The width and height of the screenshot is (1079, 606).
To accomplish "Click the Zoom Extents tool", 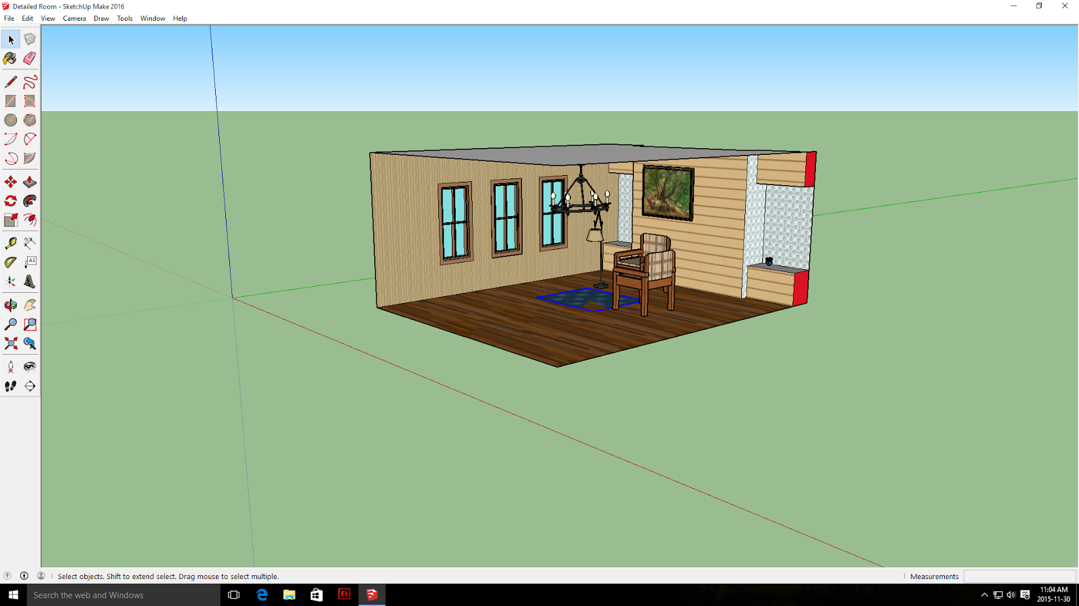I will click(11, 344).
